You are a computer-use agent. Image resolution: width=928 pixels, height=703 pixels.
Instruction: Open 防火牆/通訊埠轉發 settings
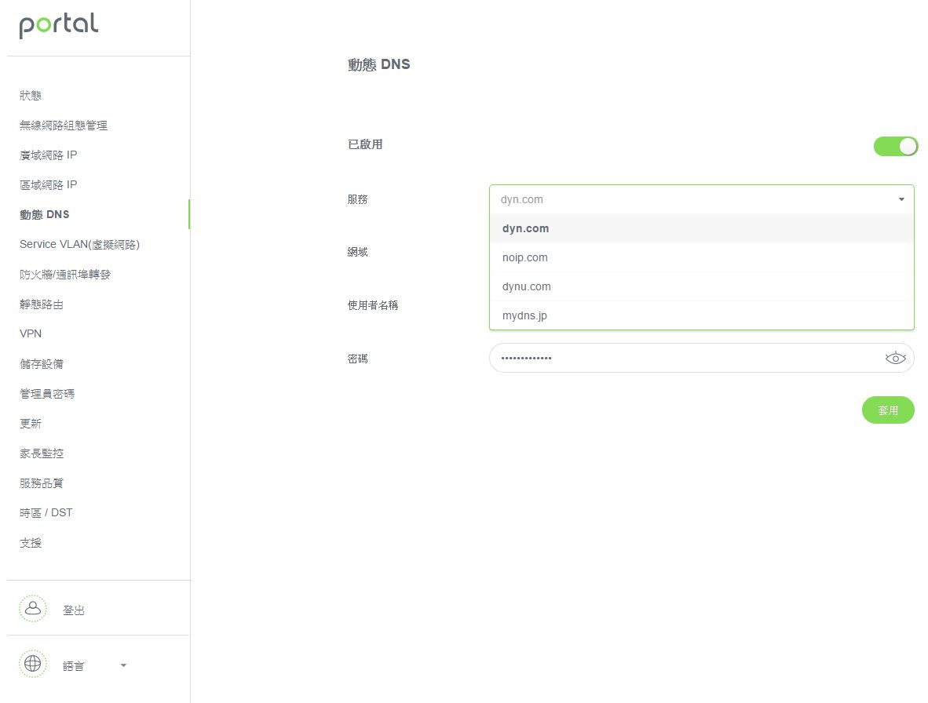coord(65,275)
